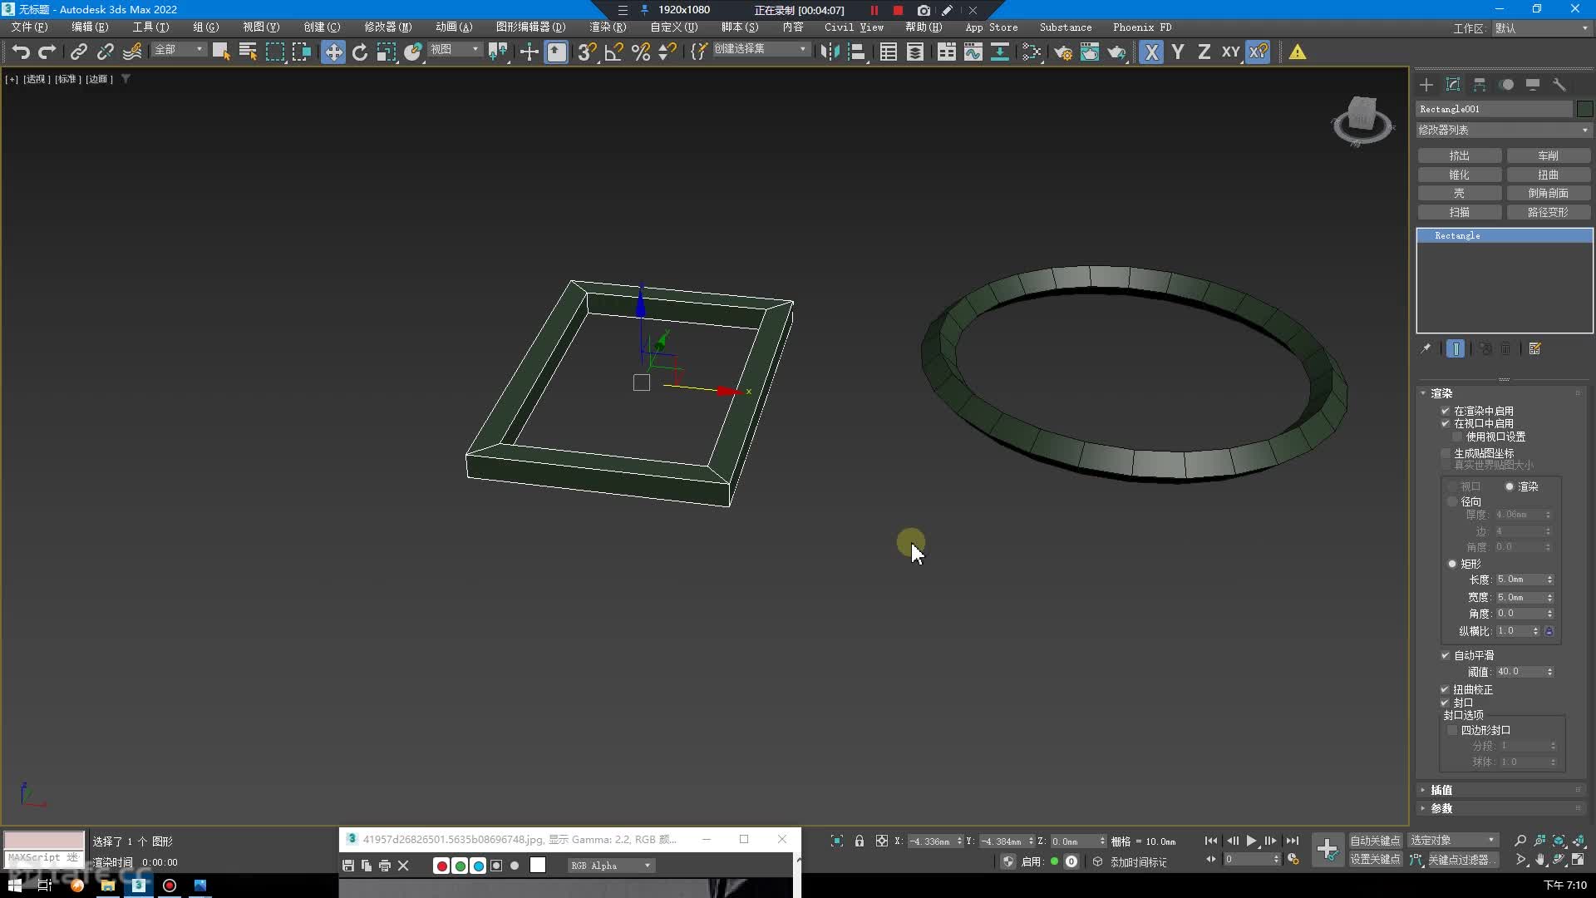Switch to the Create command panel tab
Screen dimensions: 1596x898
click(x=1426, y=85)
